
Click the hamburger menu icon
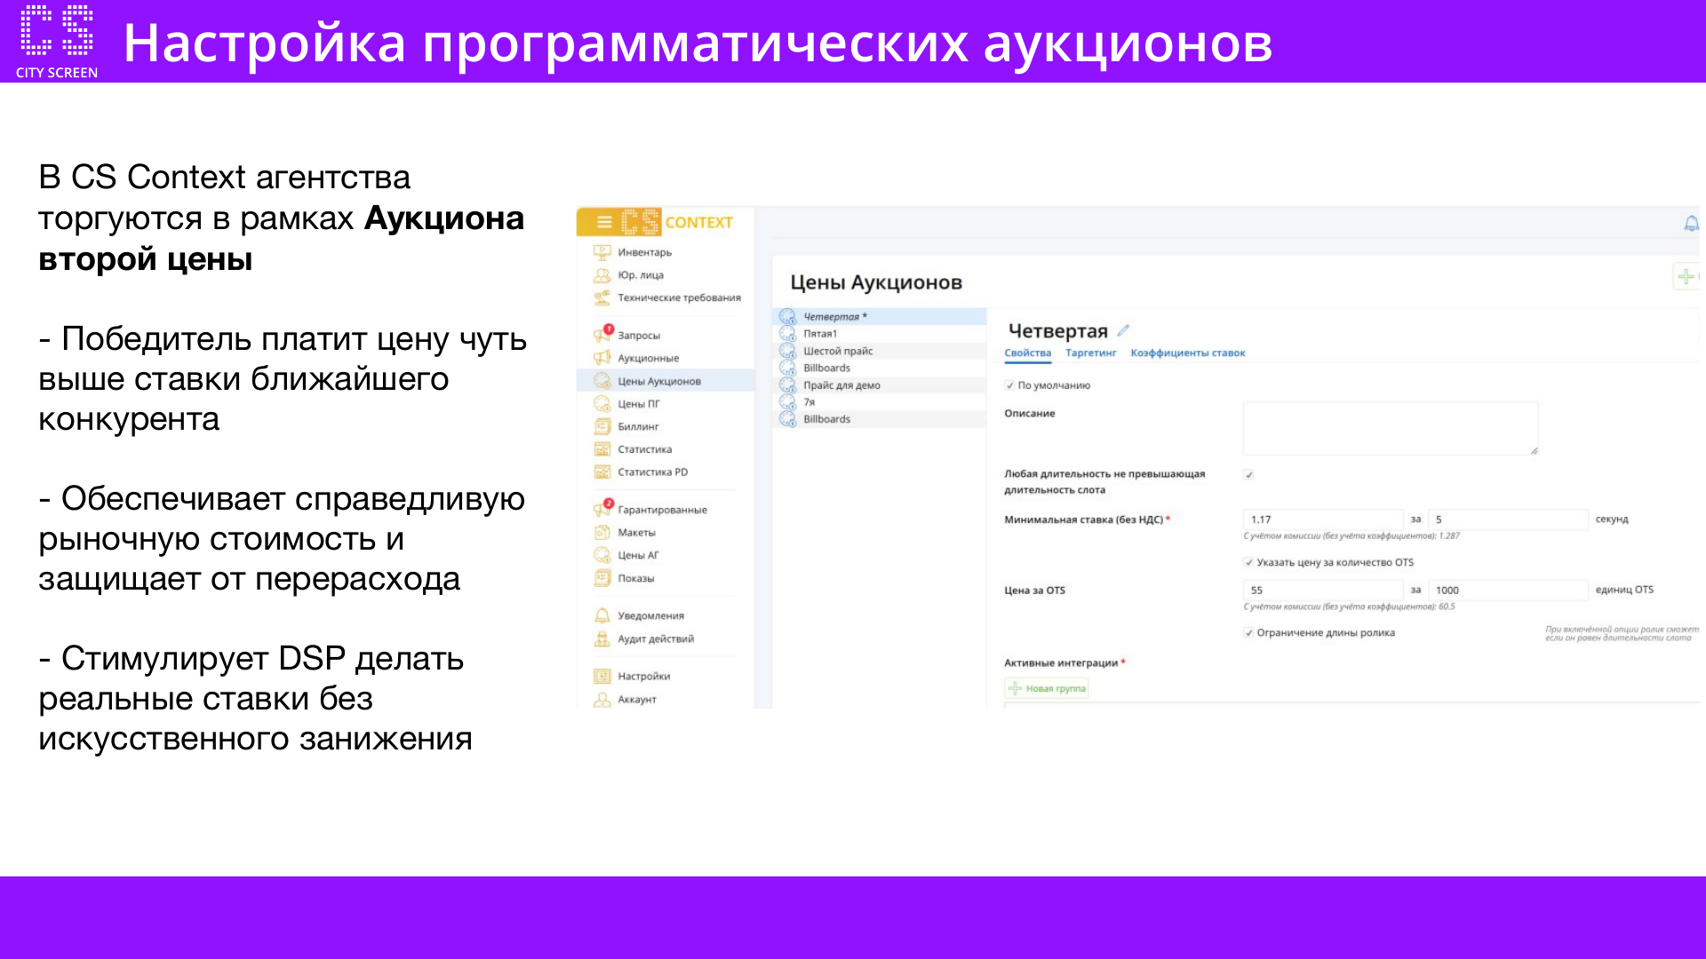604,222
